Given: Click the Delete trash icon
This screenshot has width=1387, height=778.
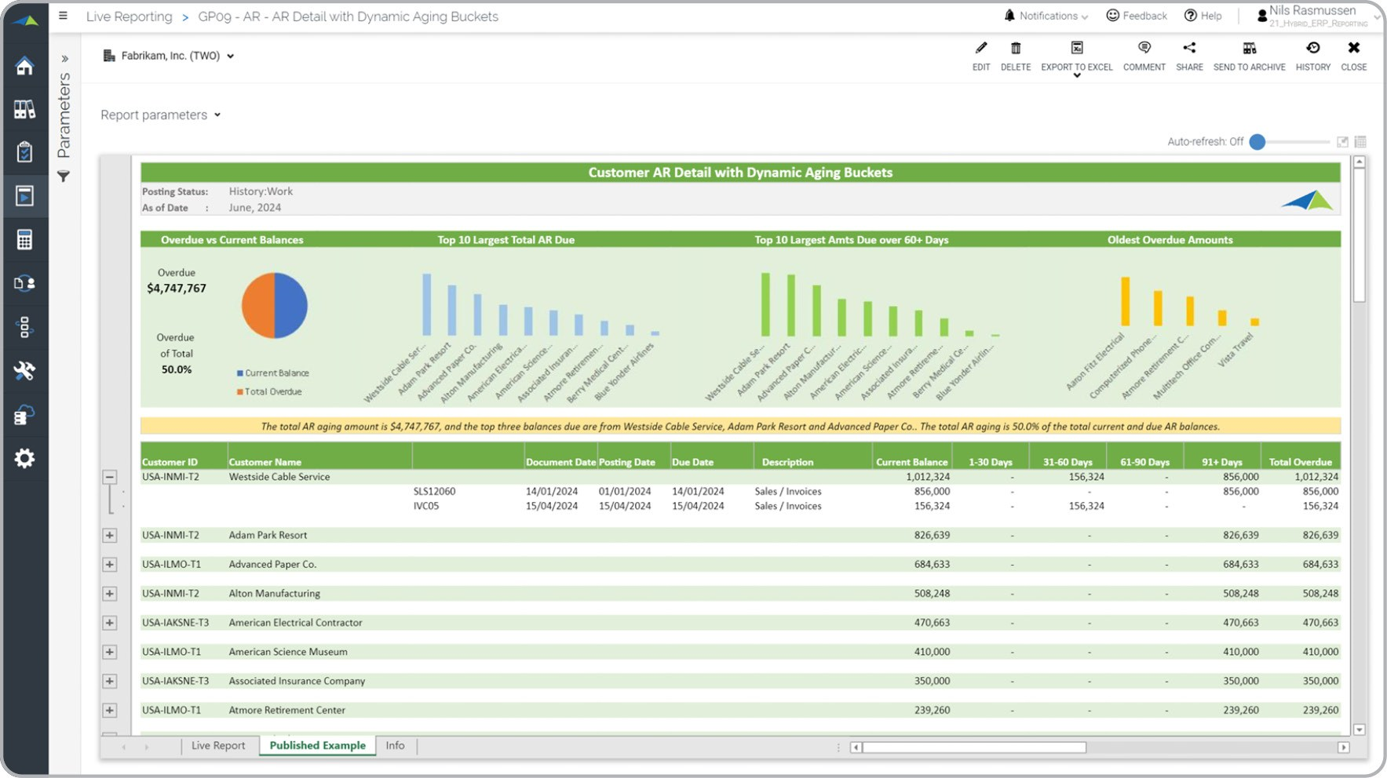Looking at the screenshot, I should click(1015, 49).
